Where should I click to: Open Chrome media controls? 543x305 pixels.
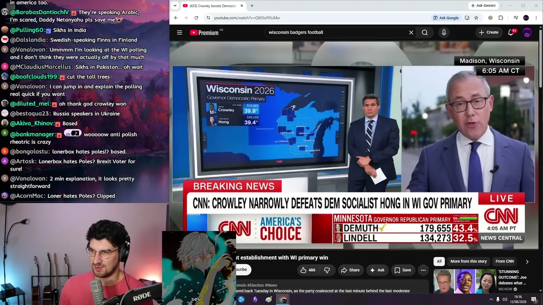516,18
